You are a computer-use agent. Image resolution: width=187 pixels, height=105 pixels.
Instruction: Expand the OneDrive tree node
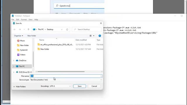(x=14, y=60)
